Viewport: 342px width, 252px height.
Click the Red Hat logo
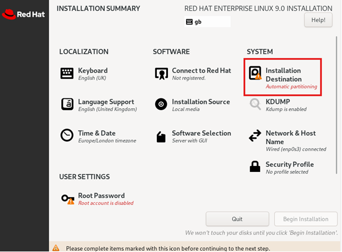coord(23,14)
